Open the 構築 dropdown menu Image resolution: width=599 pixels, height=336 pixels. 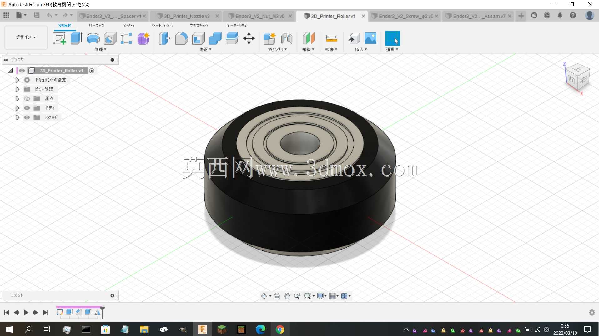point(308,50)
